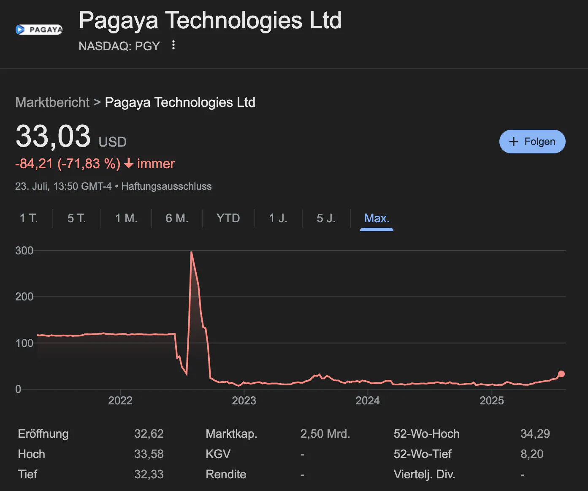Click the current price dot on chart

561,374
